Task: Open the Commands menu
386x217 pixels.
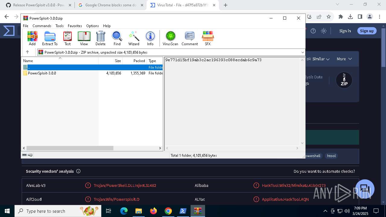Action: [42, 26]
